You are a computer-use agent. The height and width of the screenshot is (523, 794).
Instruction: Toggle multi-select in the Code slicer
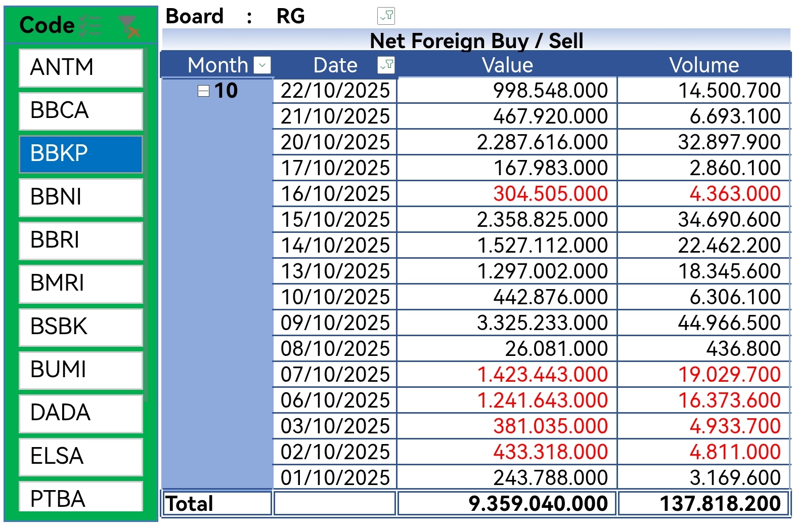pyautogui.click(x=90, y=25)
